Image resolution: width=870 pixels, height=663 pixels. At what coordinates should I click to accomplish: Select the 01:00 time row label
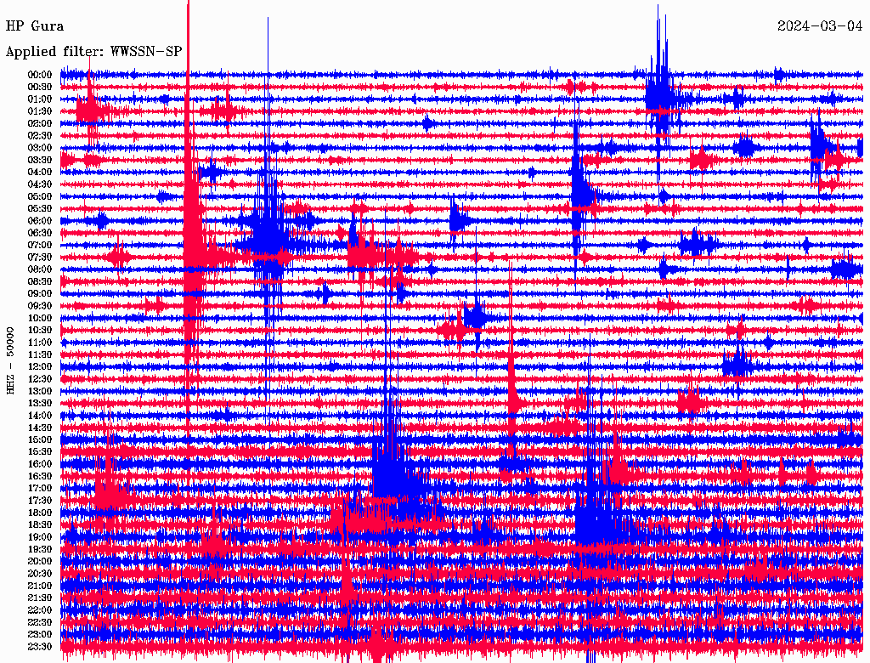click(39, 99)
